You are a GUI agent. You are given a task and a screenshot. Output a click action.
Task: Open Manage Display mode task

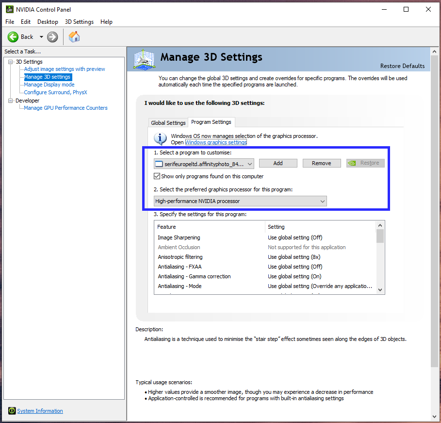tap(49, 85)
